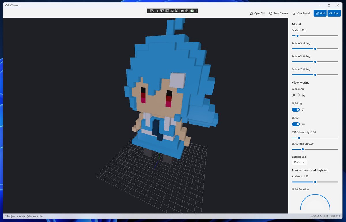The width and height of the screenshot is (346, 222).
Task: Click the Ambient slider thumb
Action: 315,182
